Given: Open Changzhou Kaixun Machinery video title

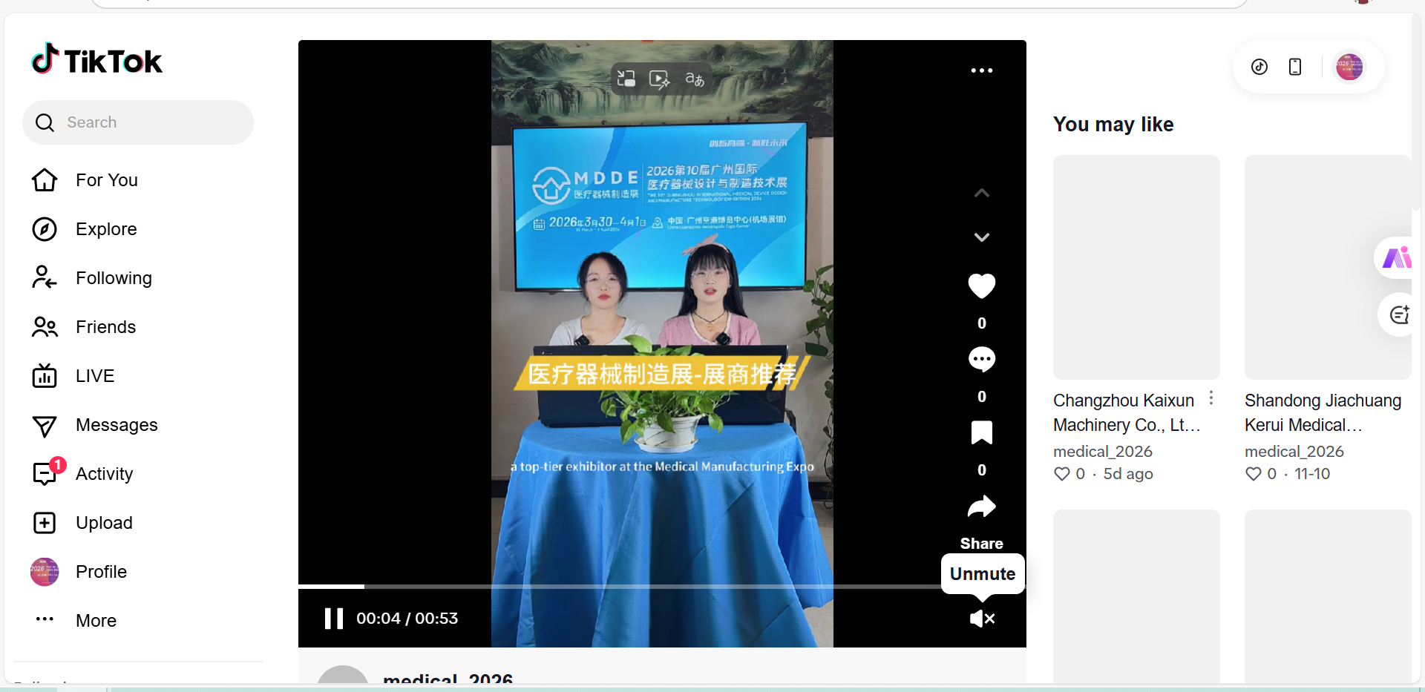Looking at the screenshot, I should (1126, 412).
